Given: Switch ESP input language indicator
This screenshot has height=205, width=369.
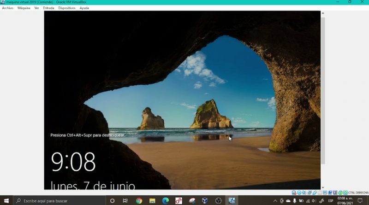Looking at the screenshot, I should tap(331, 201).
